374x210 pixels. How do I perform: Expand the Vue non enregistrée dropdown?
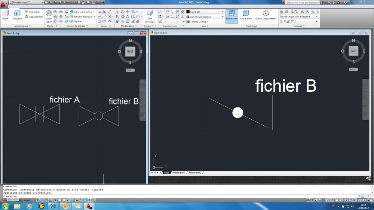point(205,17)
